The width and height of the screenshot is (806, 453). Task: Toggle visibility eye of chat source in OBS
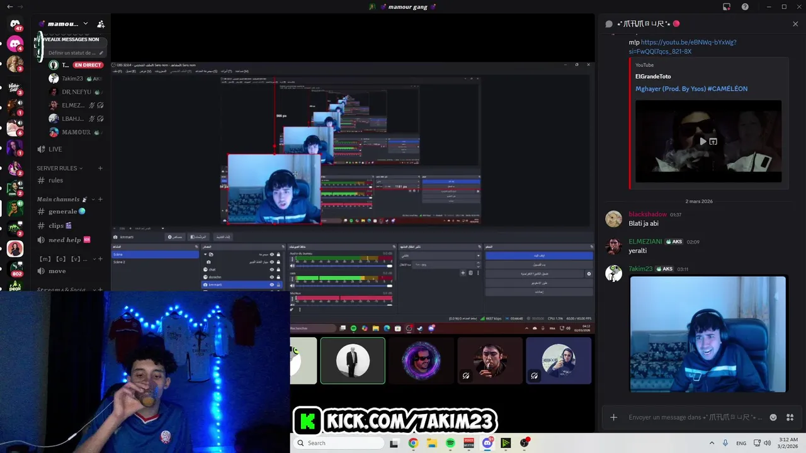[x=272, y=269]
